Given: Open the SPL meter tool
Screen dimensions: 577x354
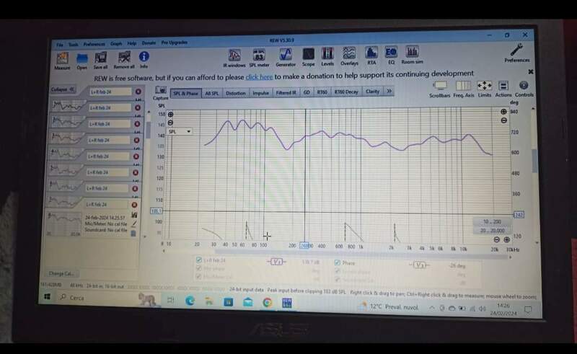Looking at the screenshot, I should pyautogui.click(x=259, y=56).
